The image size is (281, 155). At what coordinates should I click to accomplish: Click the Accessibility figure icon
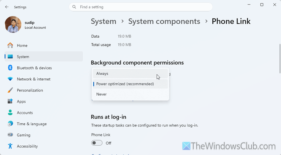coord(10,146)
